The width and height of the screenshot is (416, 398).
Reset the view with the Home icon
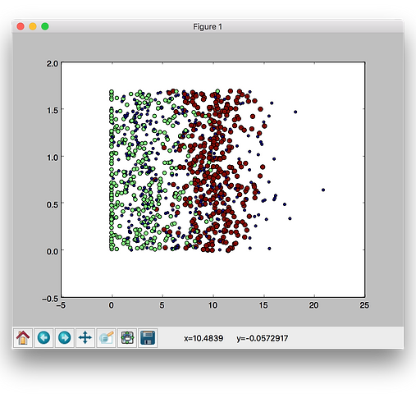coord(23,338)
